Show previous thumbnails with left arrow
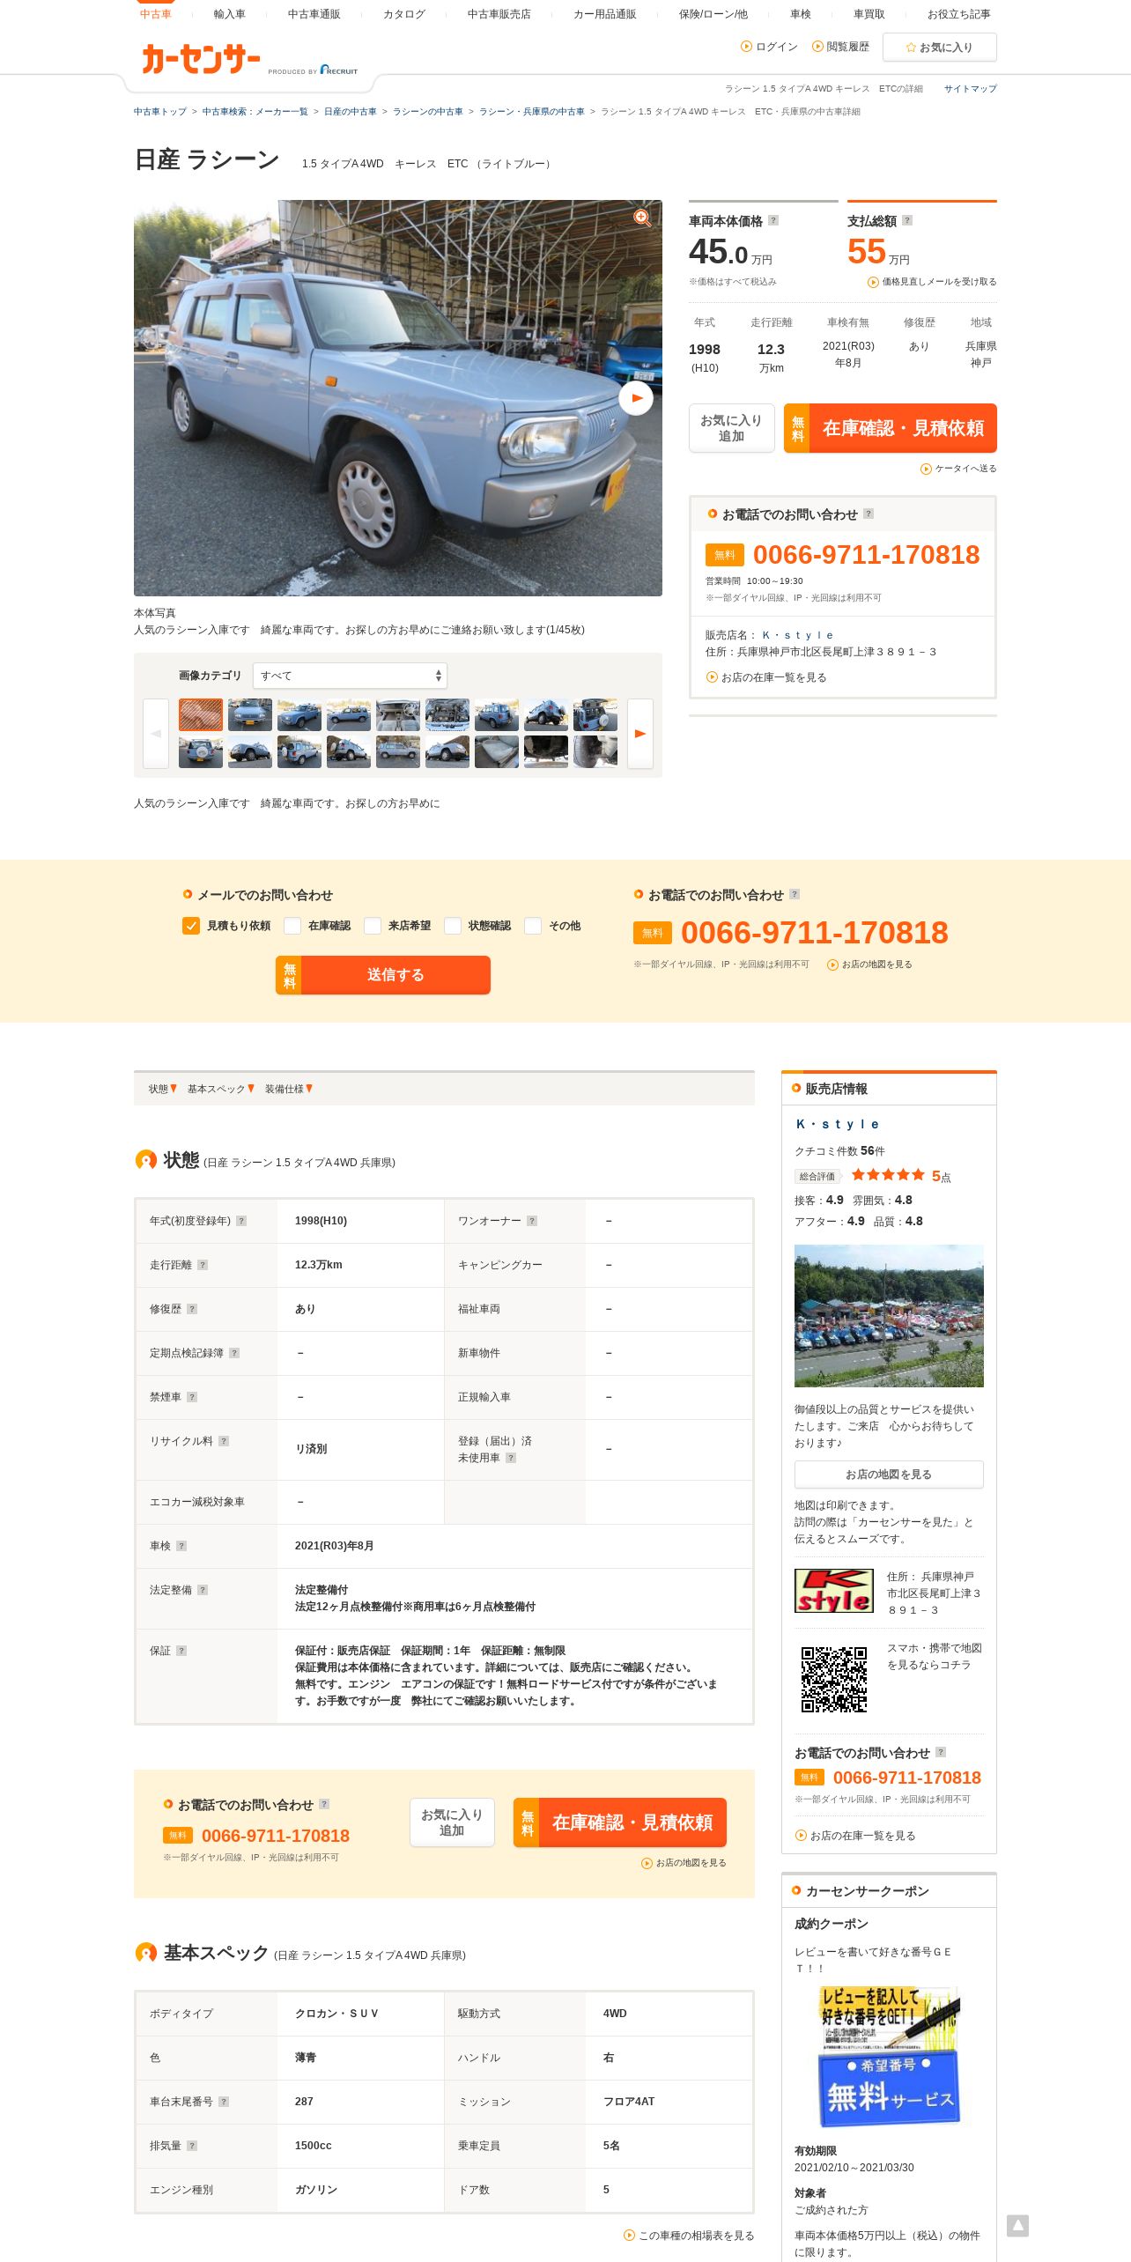This screenshot has width=1131, height=2262. 156,734
